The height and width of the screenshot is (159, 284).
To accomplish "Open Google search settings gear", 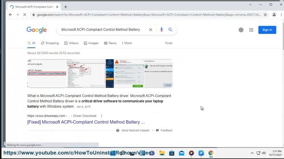I will [x=241, y=30].
